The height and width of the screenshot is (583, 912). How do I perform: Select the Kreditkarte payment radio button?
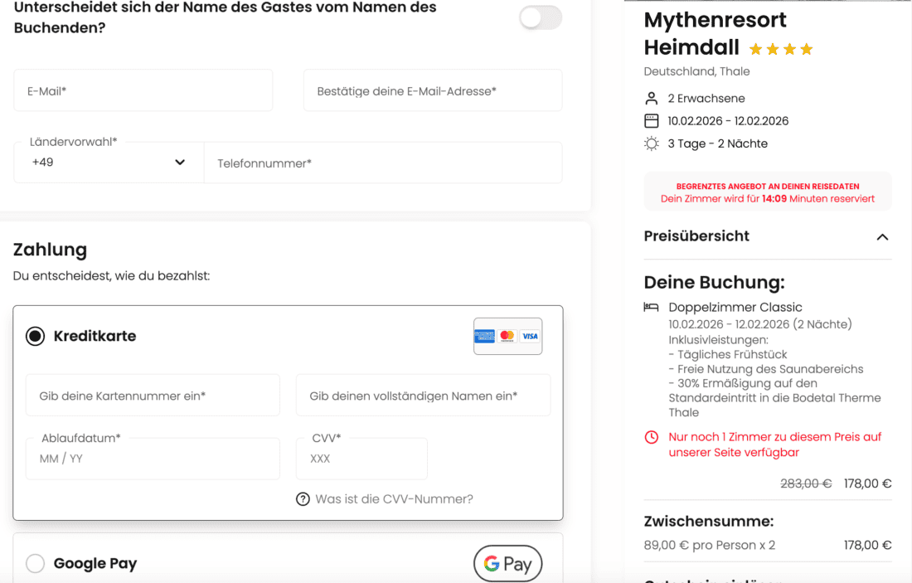tap(34, 336)
